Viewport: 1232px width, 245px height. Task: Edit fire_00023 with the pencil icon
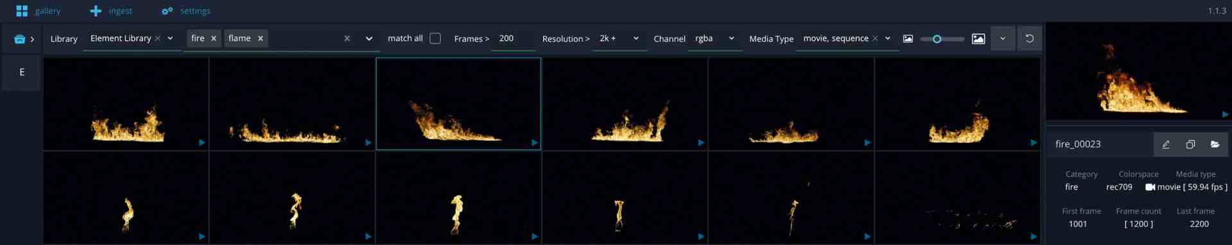[1166, 145]
